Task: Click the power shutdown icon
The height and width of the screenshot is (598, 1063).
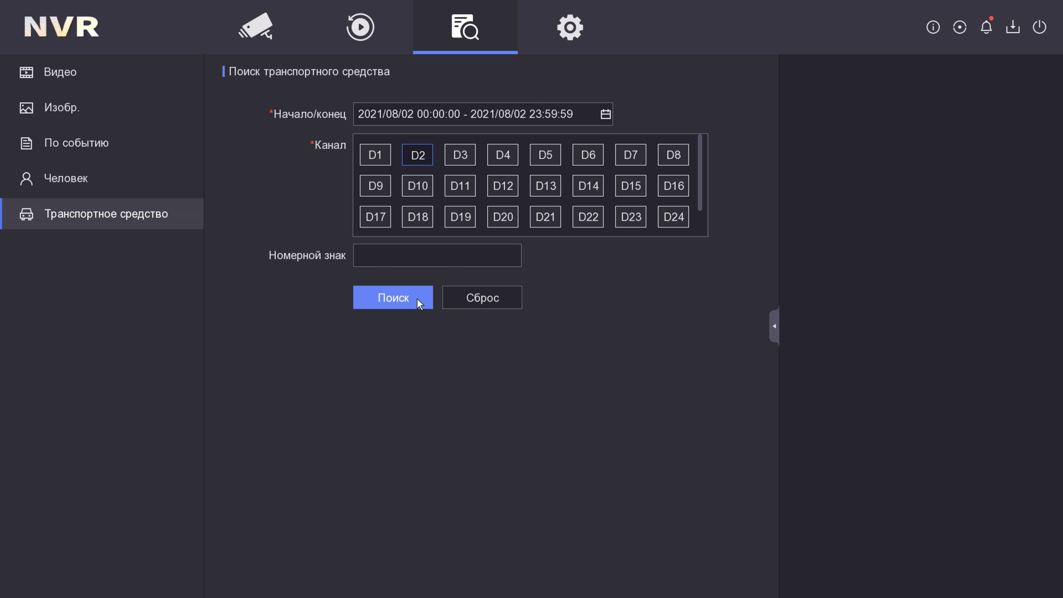Action: coord(1039,27)
